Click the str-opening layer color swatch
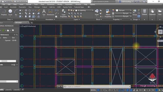163x92 pixels. coord(76,10)
